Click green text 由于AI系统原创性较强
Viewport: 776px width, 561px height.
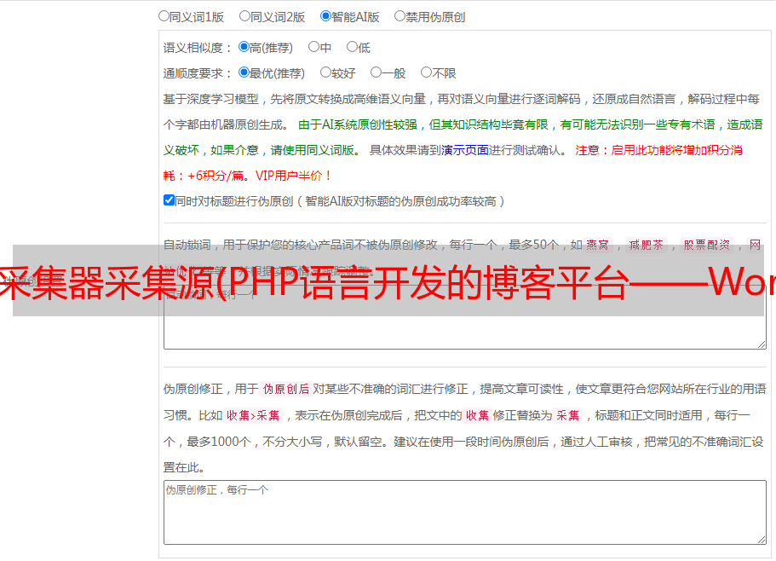coord(358,124)
